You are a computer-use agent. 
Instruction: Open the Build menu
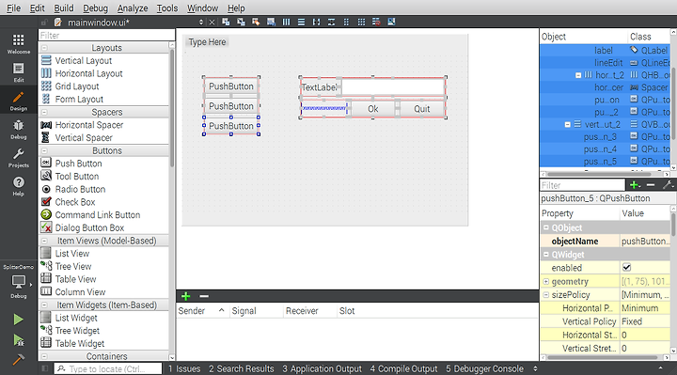tap(64, 8)
